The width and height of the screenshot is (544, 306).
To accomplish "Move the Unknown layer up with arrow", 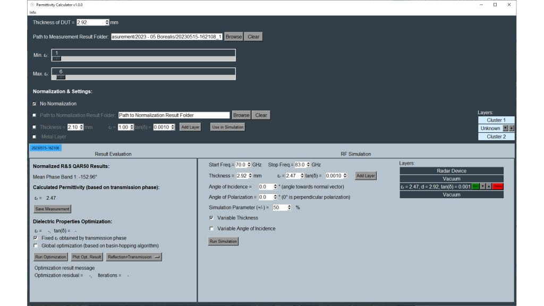I will [x=512, y=129].
